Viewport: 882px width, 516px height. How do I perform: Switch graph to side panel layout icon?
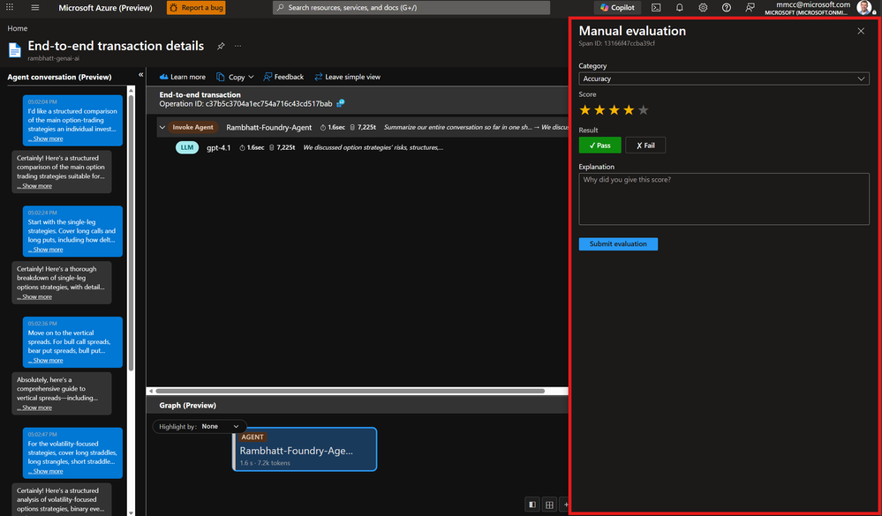[x=532, y=505]
